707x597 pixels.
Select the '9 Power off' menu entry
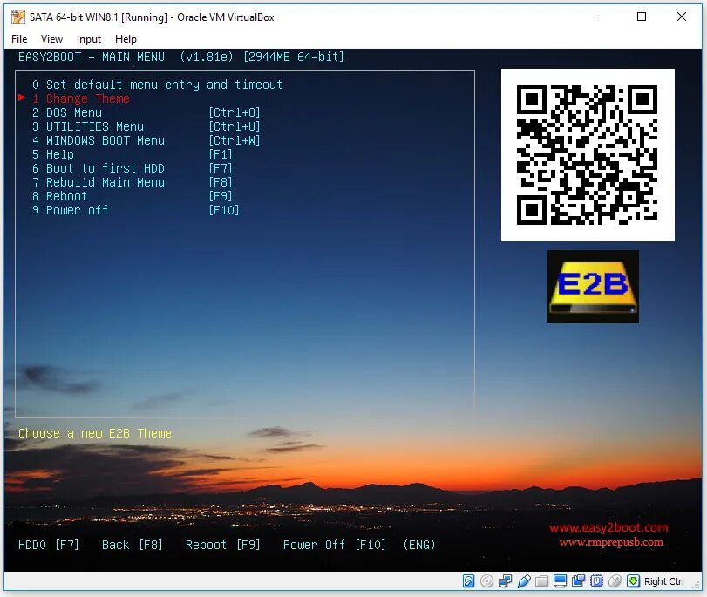(70, 211)
